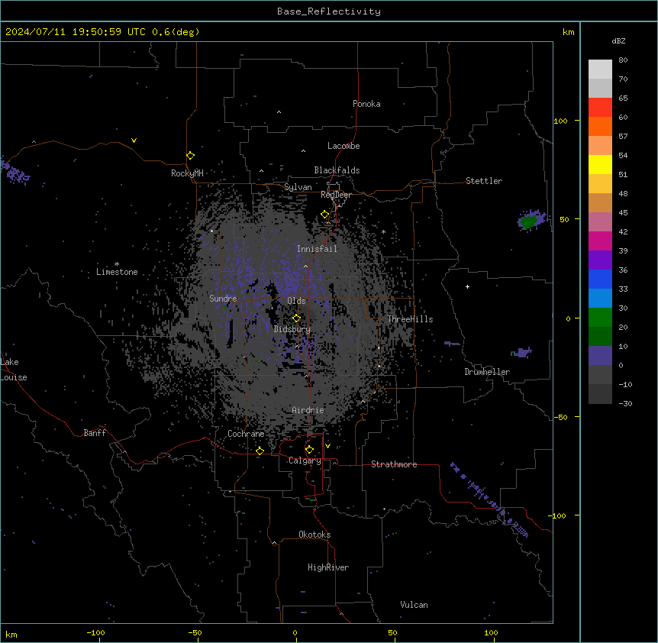Select the green 30-20 dBZ legend swatch

600,318
